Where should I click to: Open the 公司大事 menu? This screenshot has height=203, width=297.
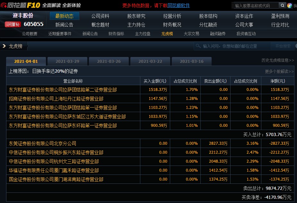(244, 25)
